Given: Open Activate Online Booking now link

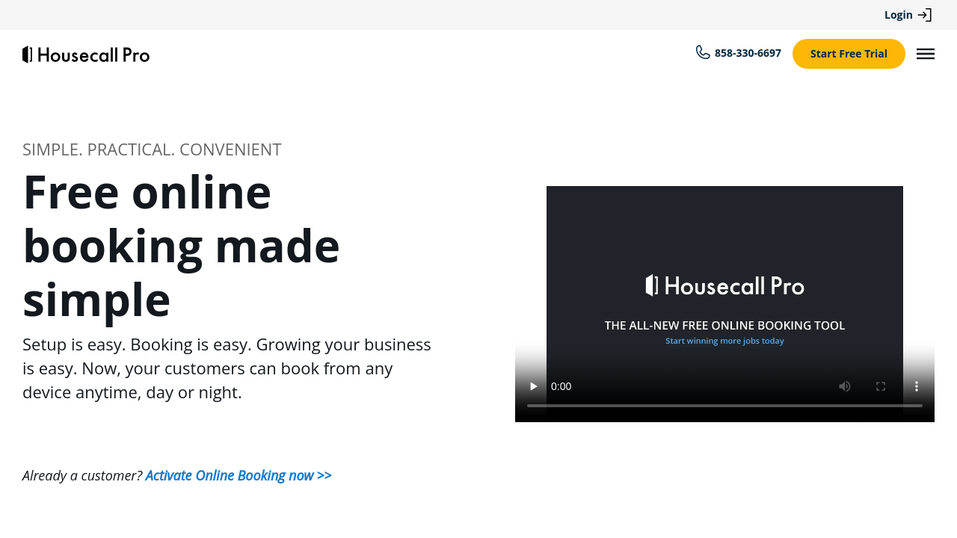Looking at the screenshot, I should [x=239, y=475].
